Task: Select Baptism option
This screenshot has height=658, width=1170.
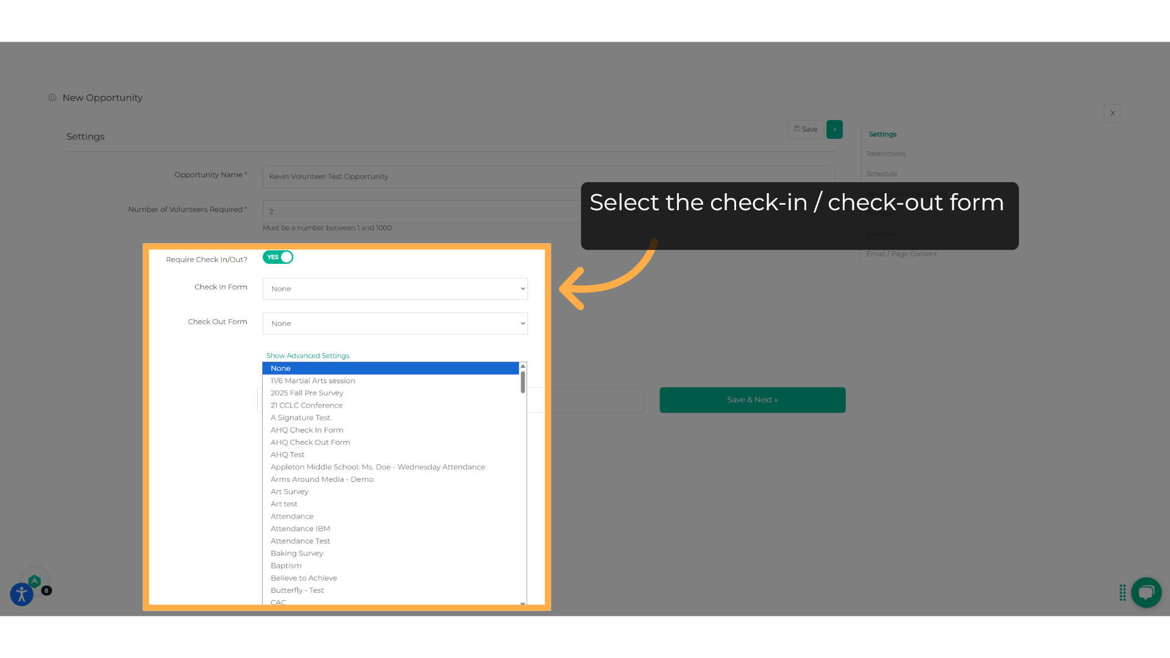Action: tap(391, 566)
